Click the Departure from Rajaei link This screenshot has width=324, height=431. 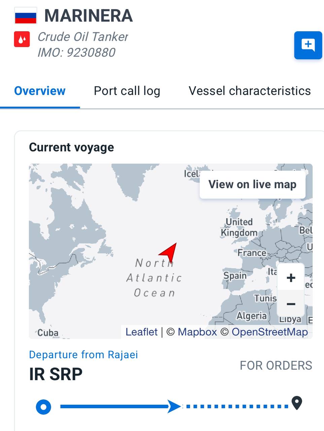coord(83,355)
